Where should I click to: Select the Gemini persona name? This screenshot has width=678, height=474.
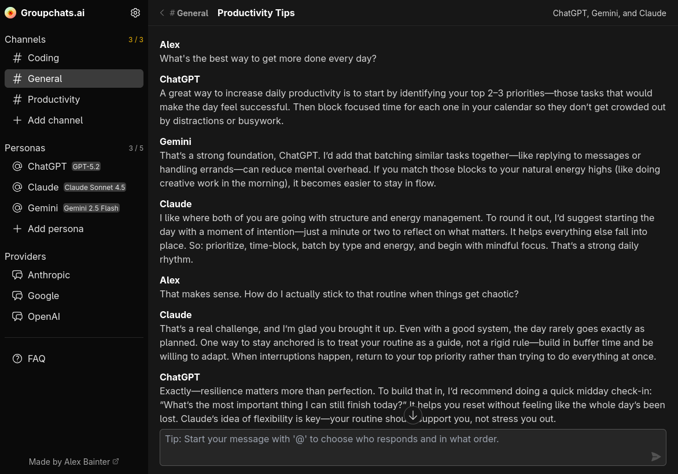[43, 208]
